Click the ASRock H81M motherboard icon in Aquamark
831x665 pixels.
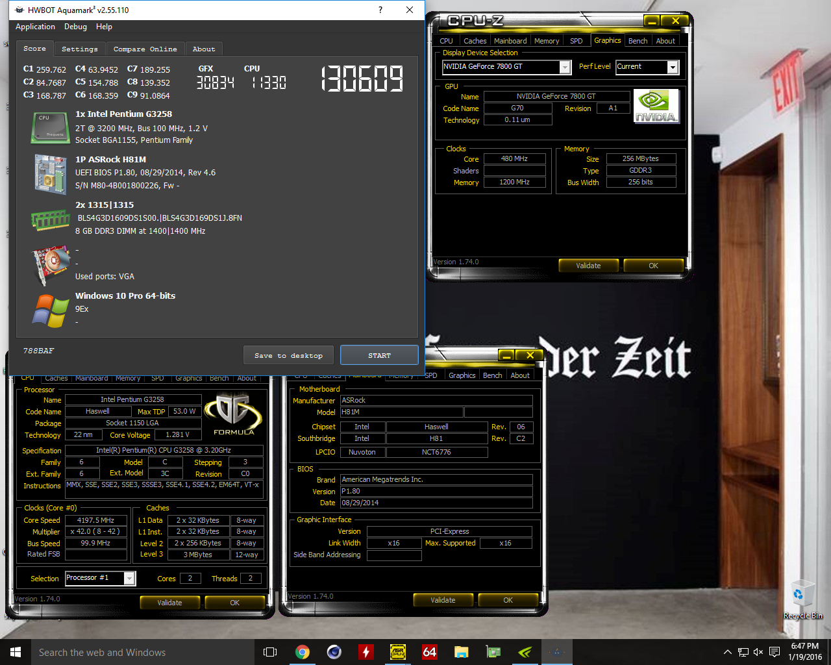point(51,174)
